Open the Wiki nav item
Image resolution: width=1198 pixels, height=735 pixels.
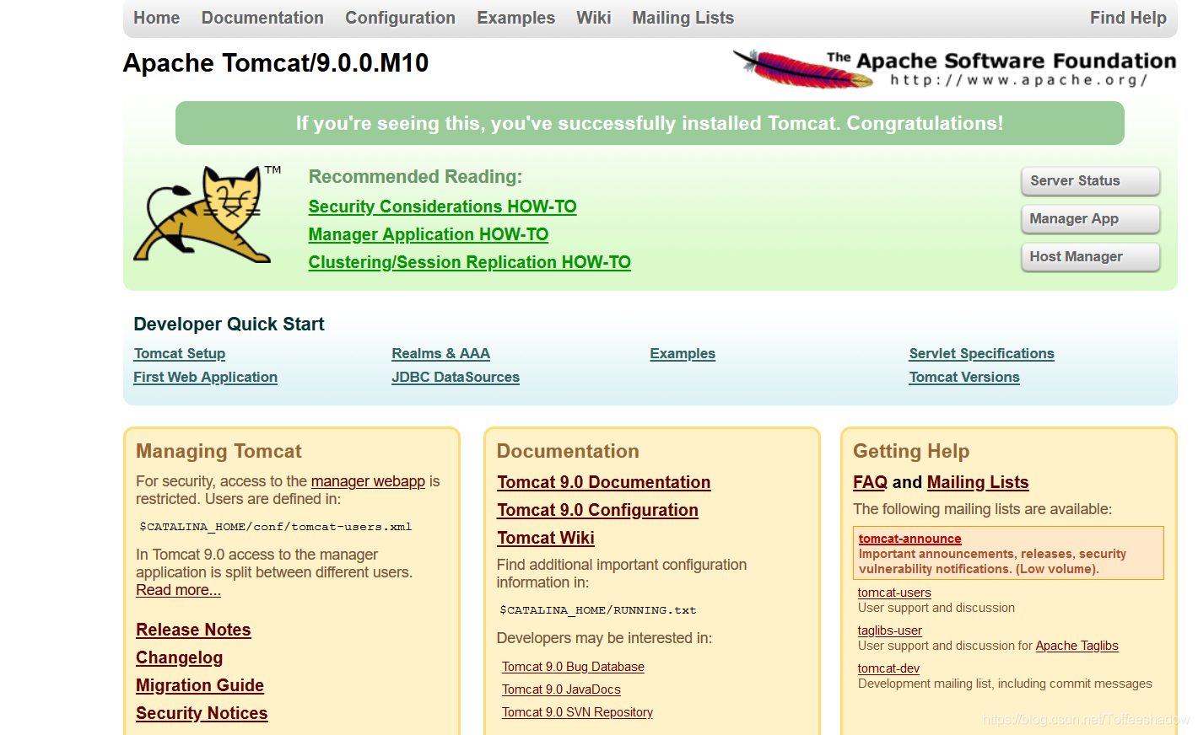(593, 18)
